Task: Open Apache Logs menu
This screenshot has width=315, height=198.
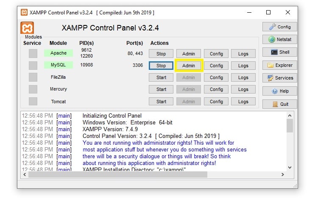Action: pos(243,54)
